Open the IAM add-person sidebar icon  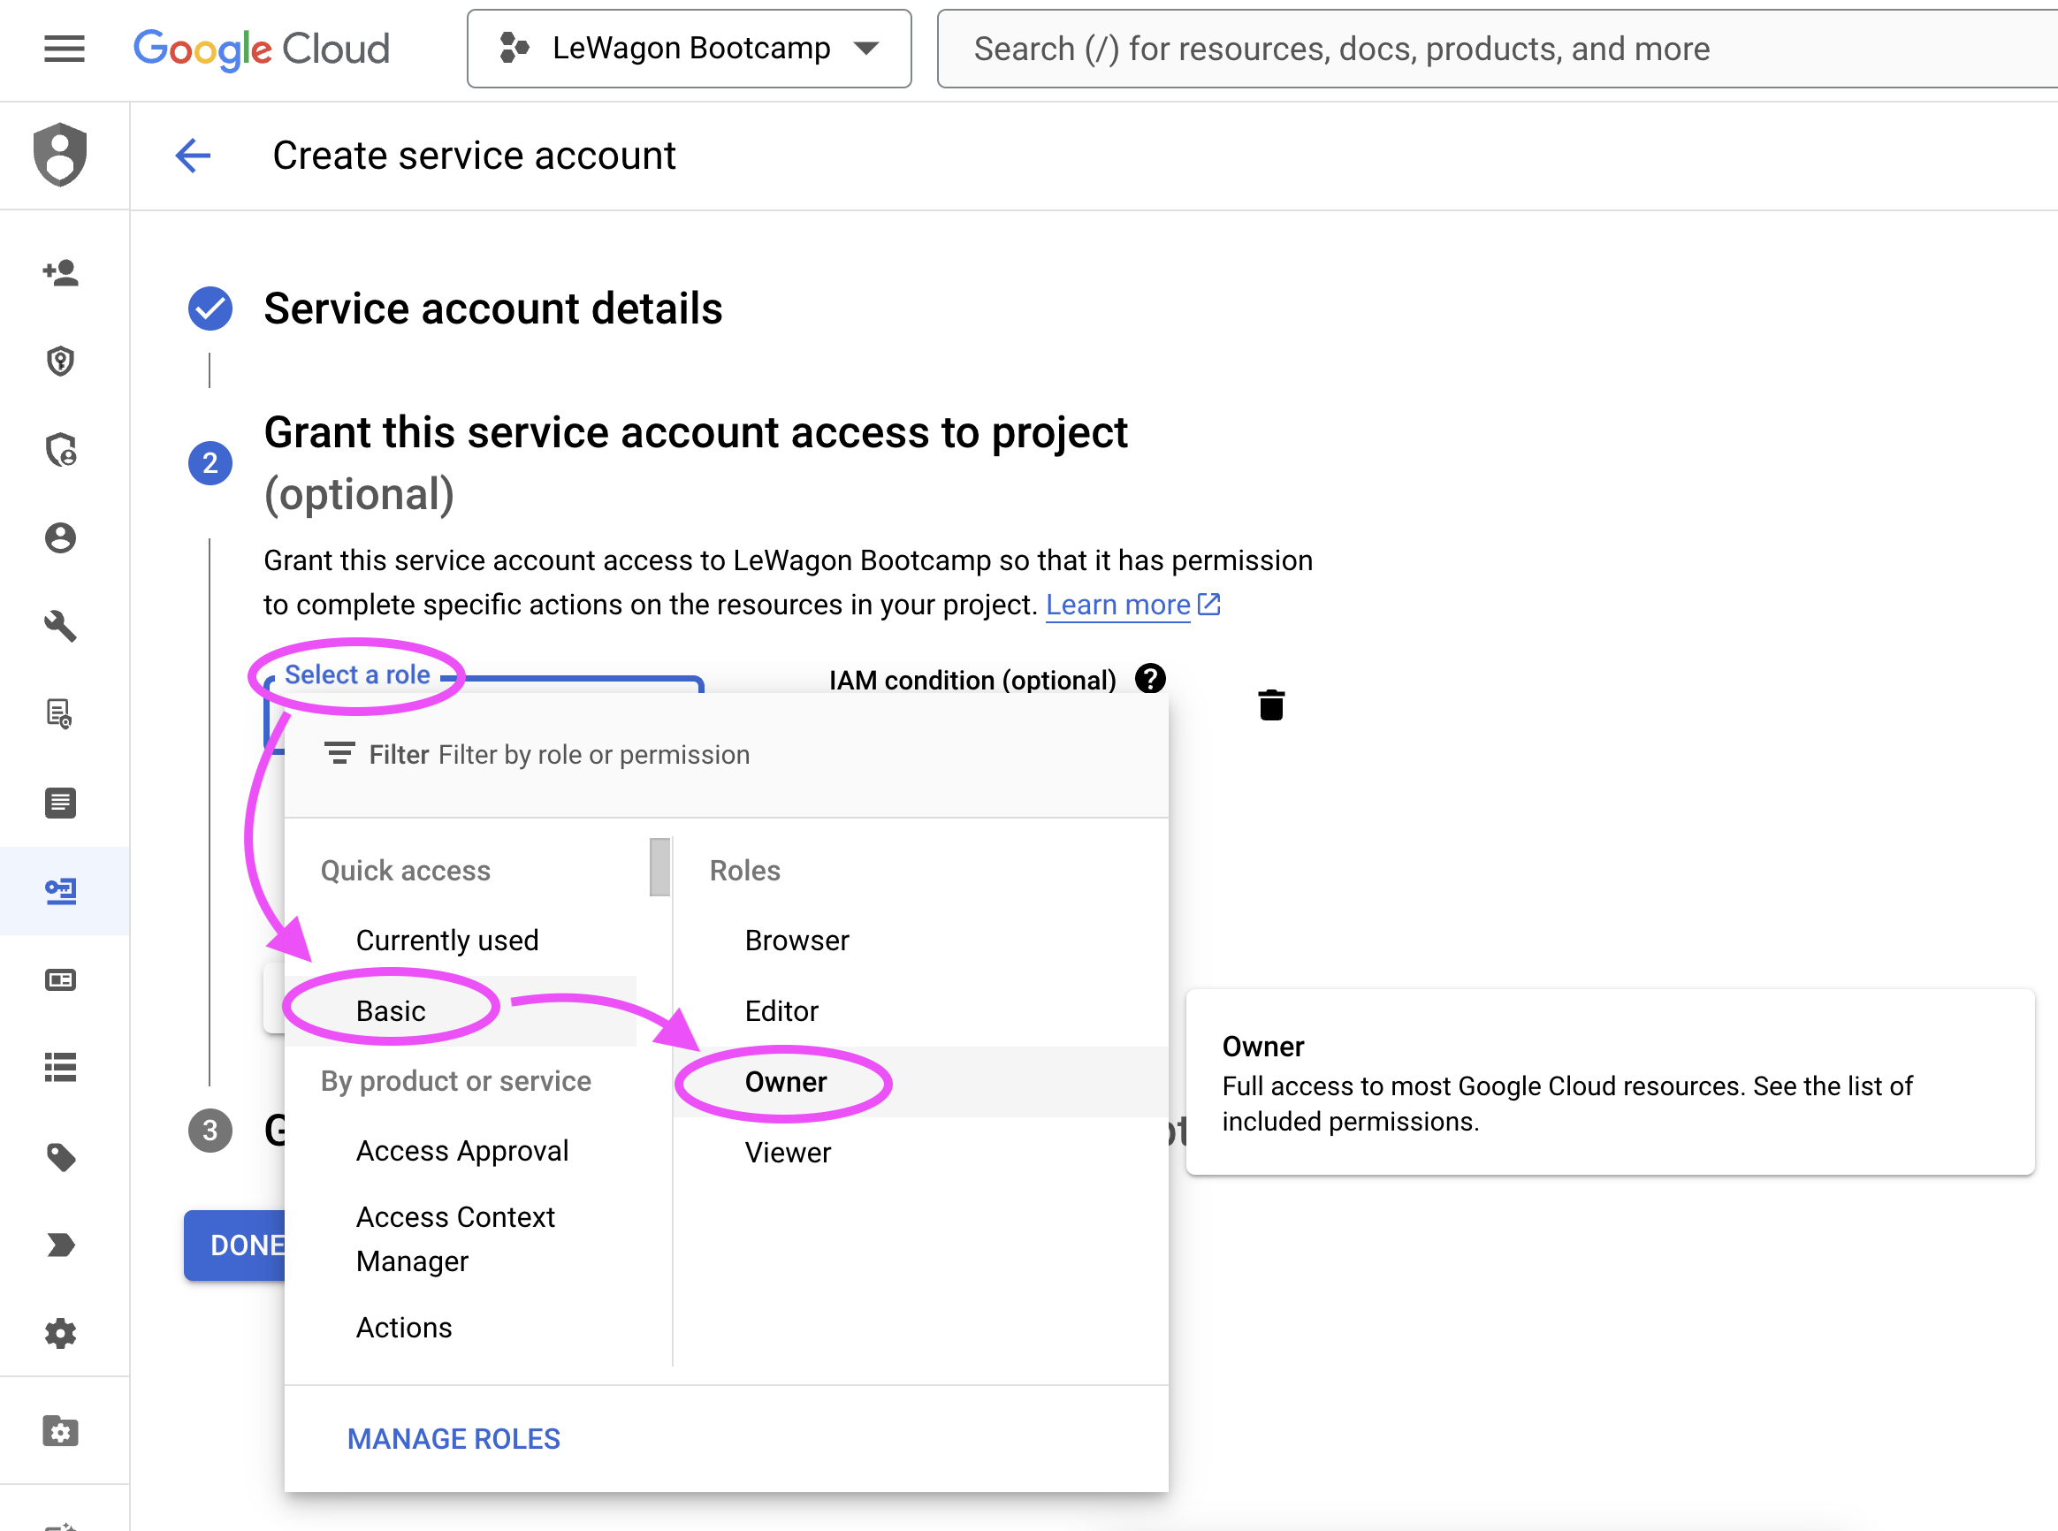tap(60, 272)
